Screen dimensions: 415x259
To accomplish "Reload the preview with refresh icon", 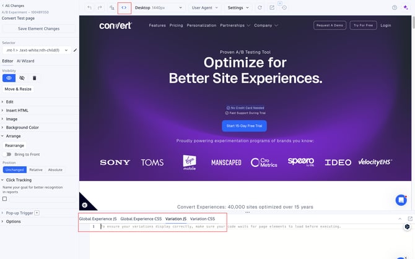I will pos(260,7).
